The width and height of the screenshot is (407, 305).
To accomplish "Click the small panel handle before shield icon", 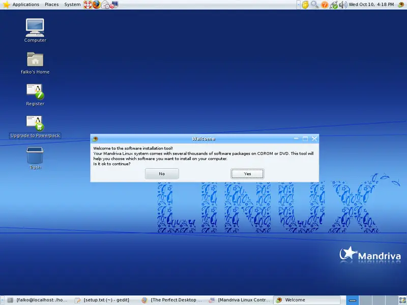I will tap(299, 5).
